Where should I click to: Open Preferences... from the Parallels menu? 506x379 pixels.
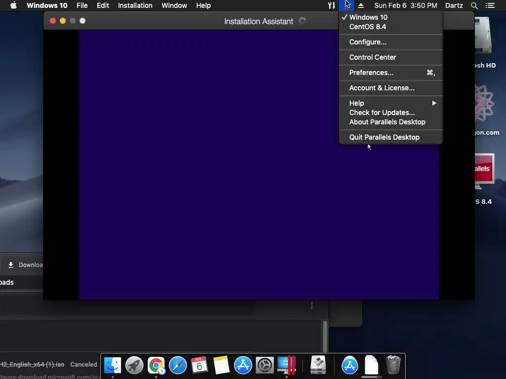[391, 73]
